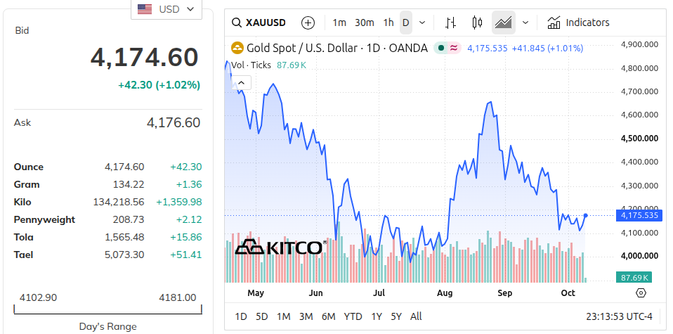Image resolution: width=673 pixels, height=334 pixels.
Task: Toggle the green market status dot
Action: tap(440, 48)
